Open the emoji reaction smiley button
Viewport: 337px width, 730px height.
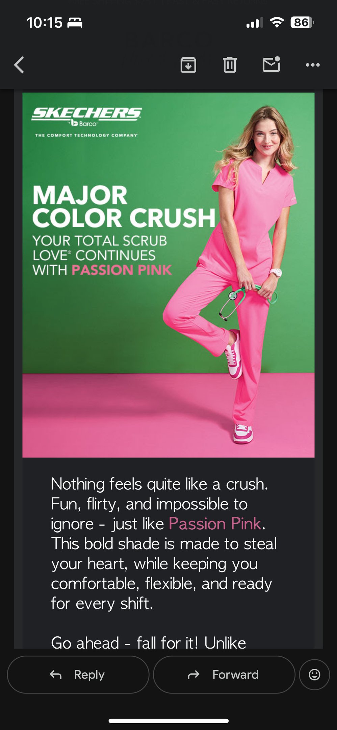[x=314, y=675]
